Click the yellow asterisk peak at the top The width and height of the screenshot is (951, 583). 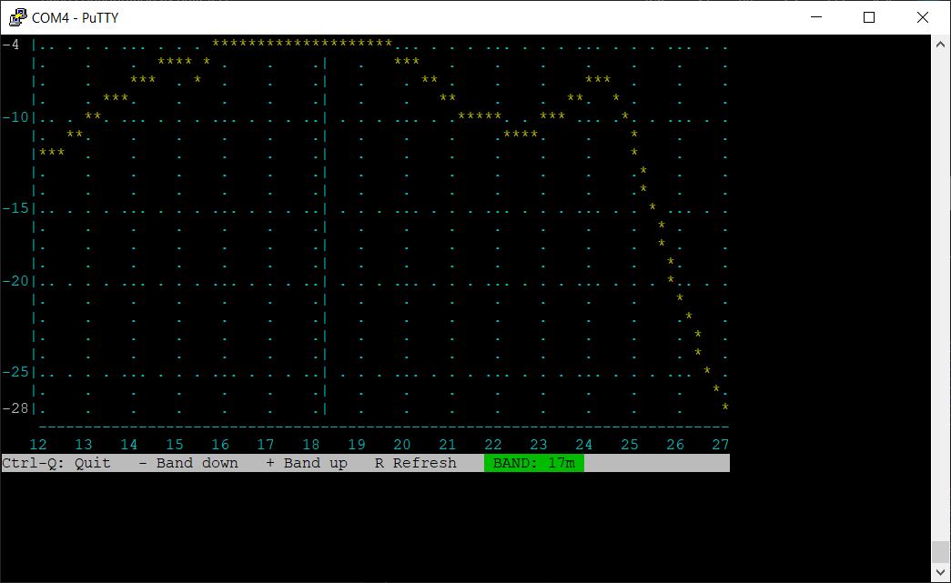pos(300,42)
